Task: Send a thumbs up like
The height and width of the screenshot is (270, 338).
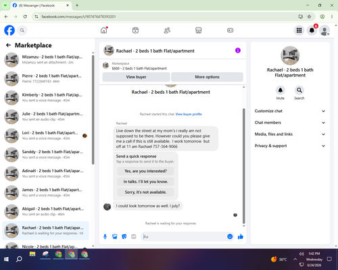Action: (241, 236)
